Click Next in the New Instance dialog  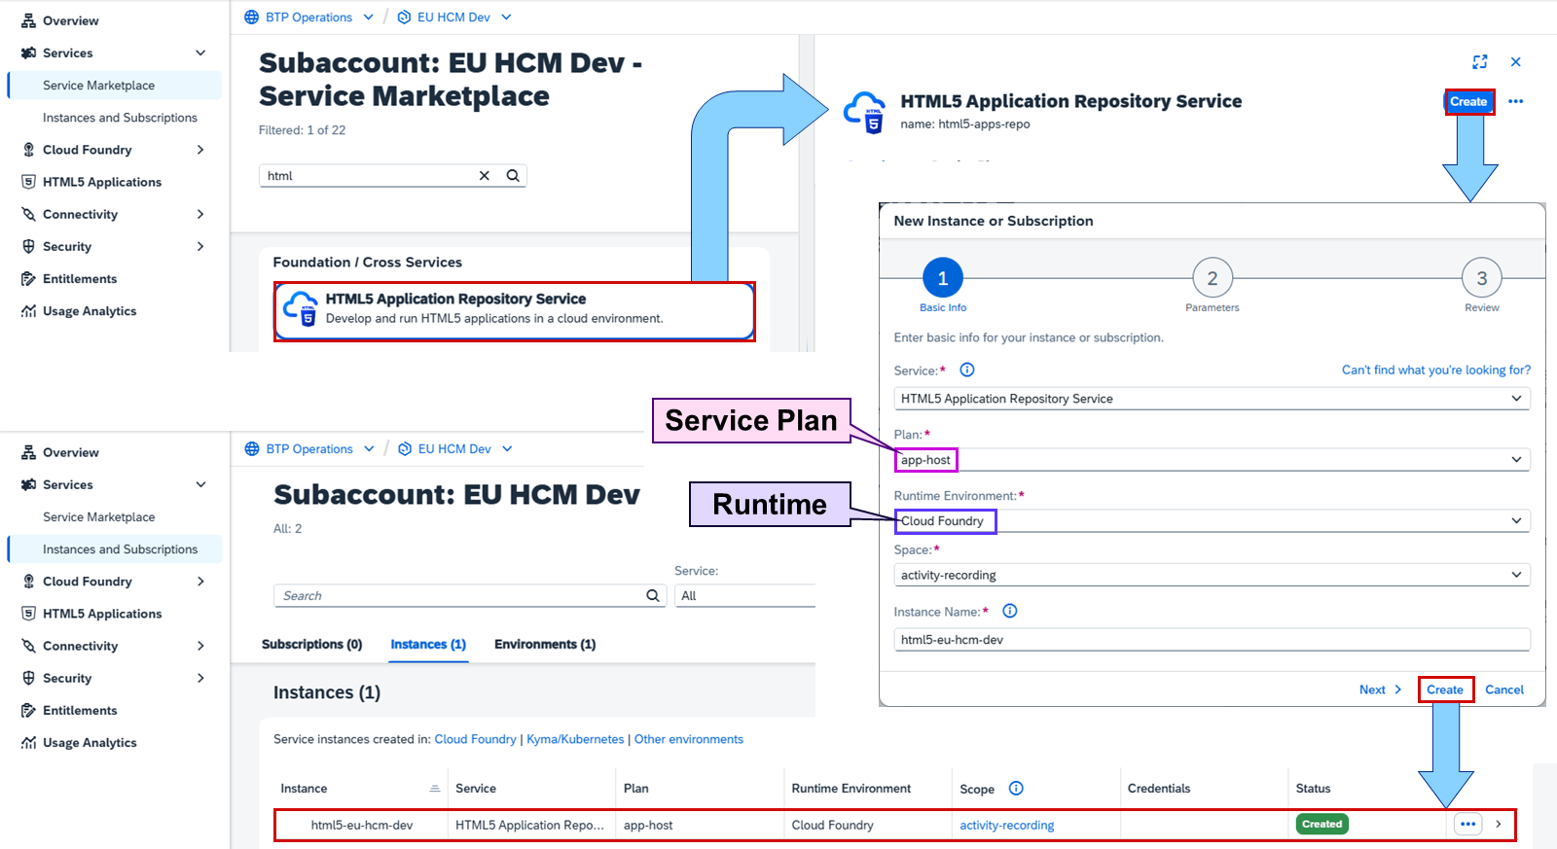(x=1380, y=690)
